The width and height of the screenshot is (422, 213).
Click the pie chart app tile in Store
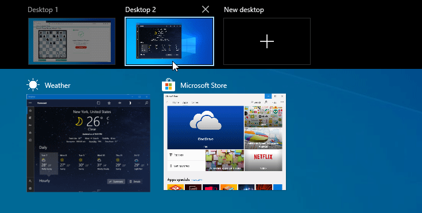263,138
